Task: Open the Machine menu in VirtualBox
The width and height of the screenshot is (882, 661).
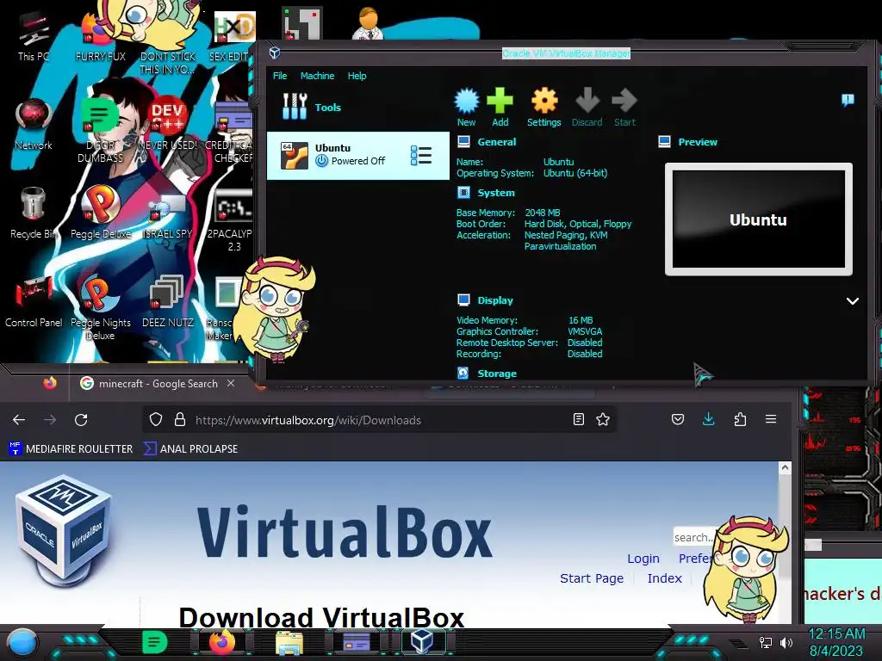Action: (x=317, y=76)
